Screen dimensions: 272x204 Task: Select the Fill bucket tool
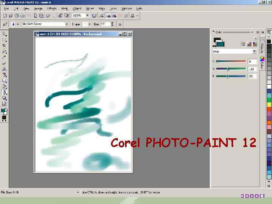click(5, 87)
